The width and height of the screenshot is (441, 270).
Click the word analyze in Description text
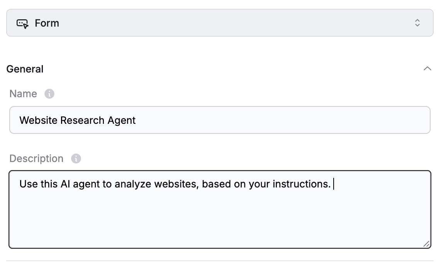133,184
